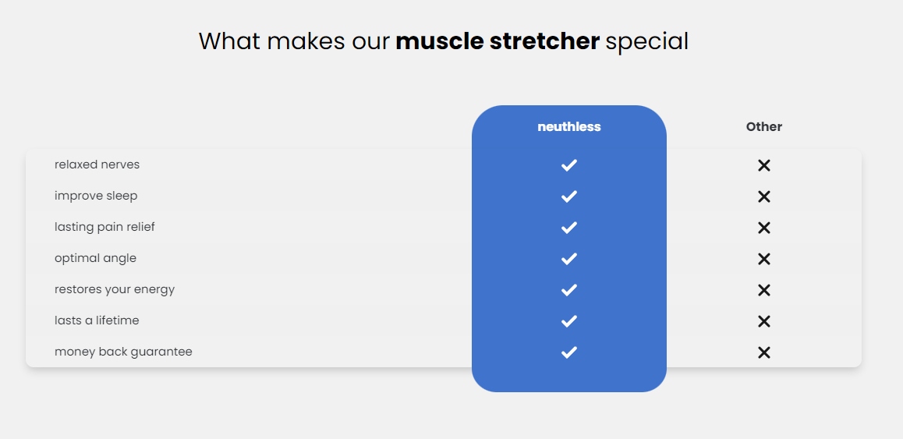
Task: Select the neuthless column header
Action: coord(569,127)
